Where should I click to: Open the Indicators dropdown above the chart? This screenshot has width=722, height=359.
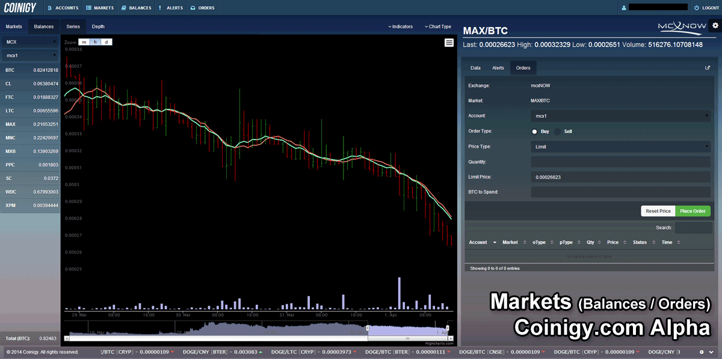[401, 26]
